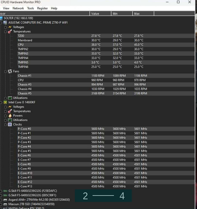Expand the CPU Powers node

[x=5, y=116]
